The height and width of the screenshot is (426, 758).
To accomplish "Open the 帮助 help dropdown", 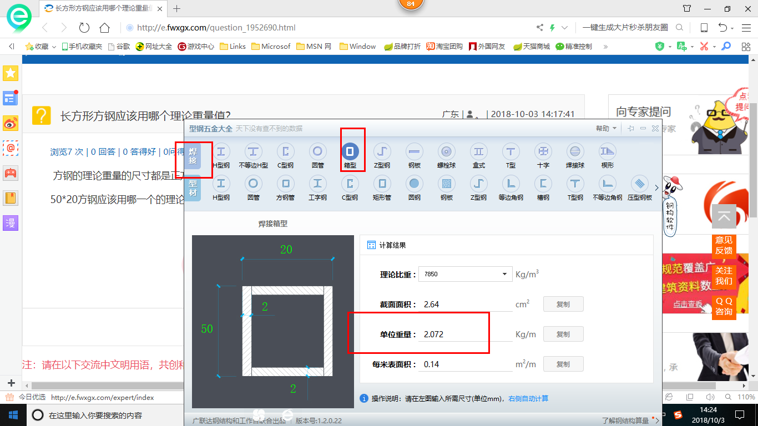I will point(606,128).
